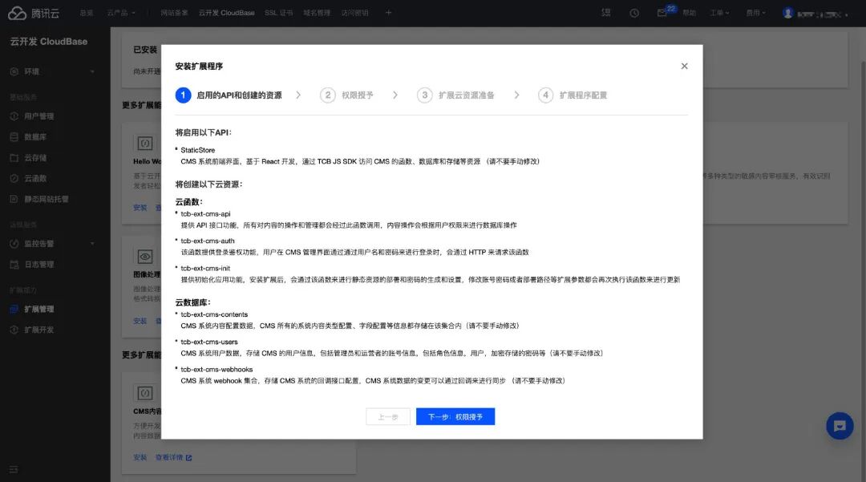Click 下一步：权限授予 button
This screenshot has height=482, width=866.
[455, 417]
